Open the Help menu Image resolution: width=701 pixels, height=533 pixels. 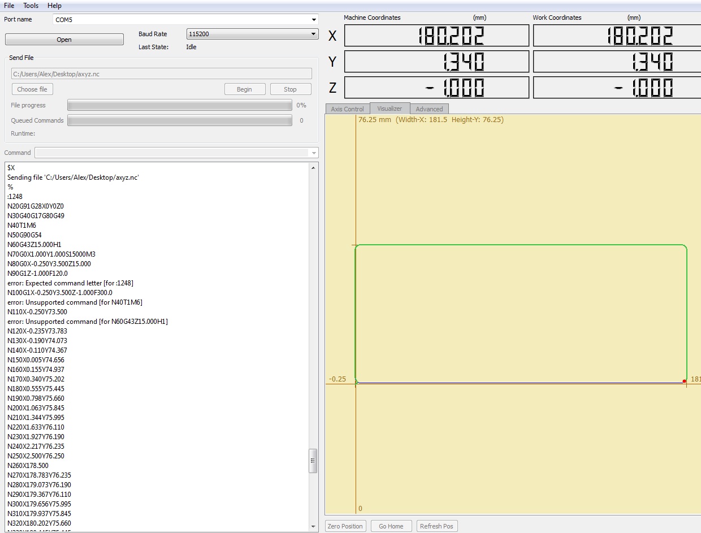[x=54, y=6]
